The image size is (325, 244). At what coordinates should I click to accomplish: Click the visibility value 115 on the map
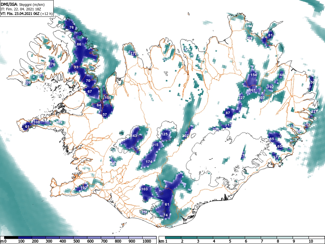[x=155, y=145]
